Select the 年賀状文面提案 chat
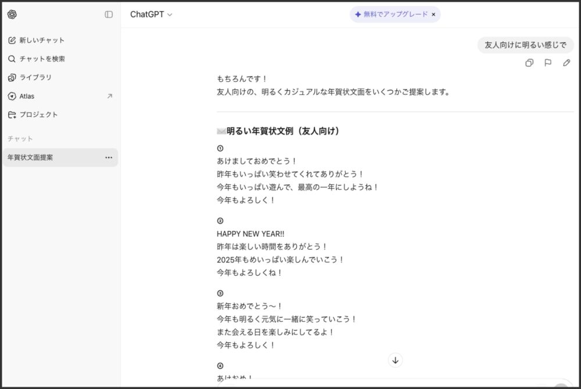 tap(35, 157)
